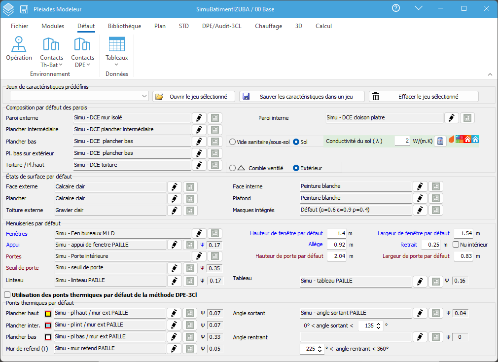Click Hauteur de fenêtre par défaut field
The width and height of the screenshot is (498, 362).
337,233
